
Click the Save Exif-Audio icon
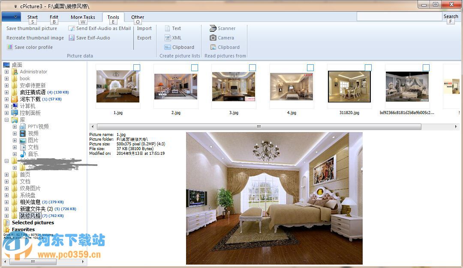pos(72,38)
